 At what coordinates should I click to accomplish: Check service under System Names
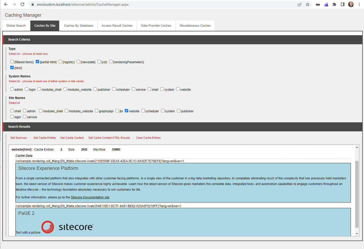pos(133,89)
